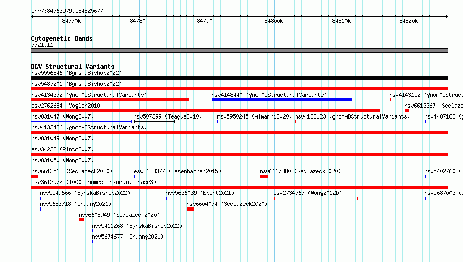Screen dimensions: 463x262
Task: Click the Cytogenetic Bands track title
Action: click(x=62, y=38)
